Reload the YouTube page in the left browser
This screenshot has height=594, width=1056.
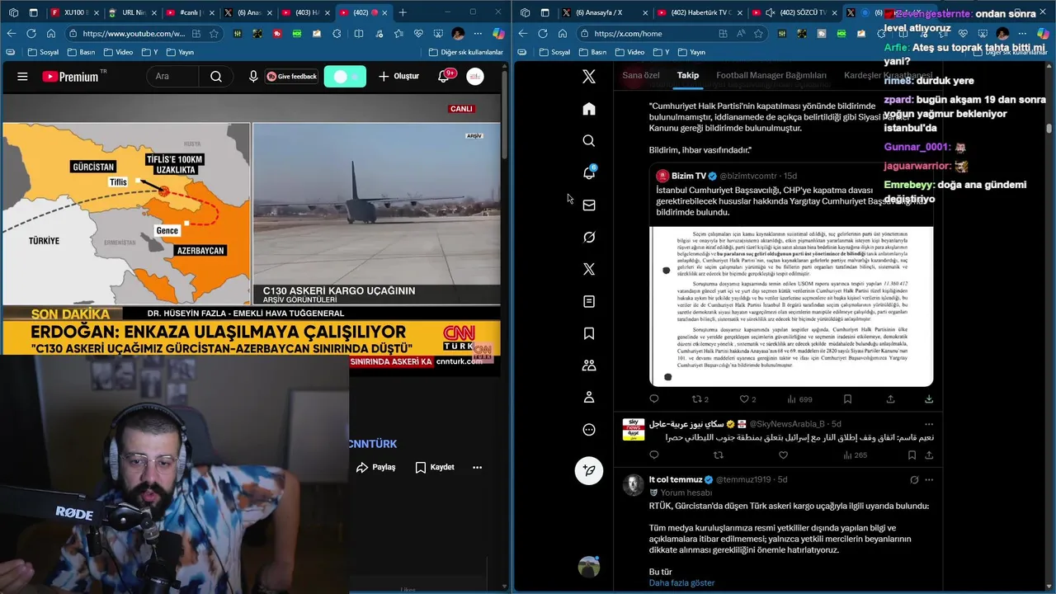pos(31,34)
